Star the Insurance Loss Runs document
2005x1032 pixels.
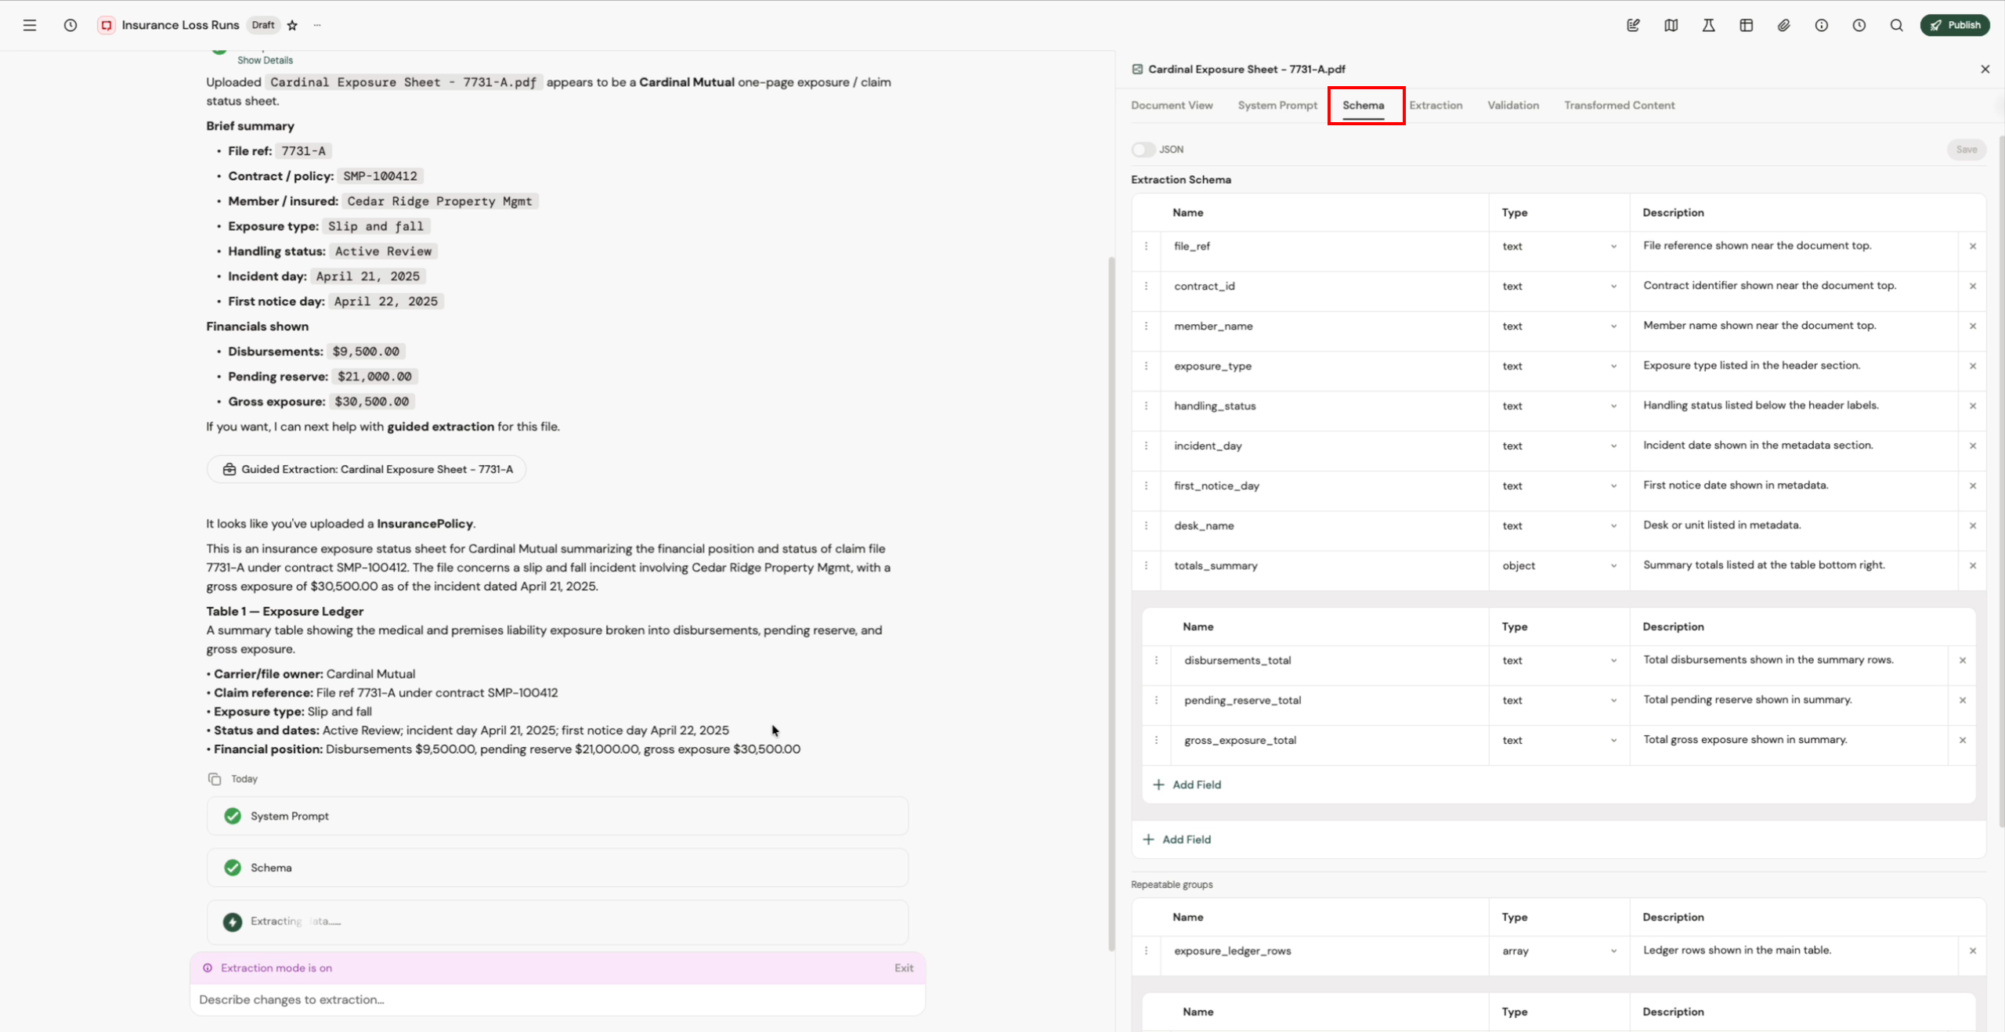click(x=292, y=25)
